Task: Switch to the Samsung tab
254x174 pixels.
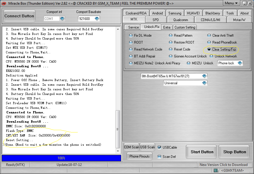Action: (x=175, y=13)
